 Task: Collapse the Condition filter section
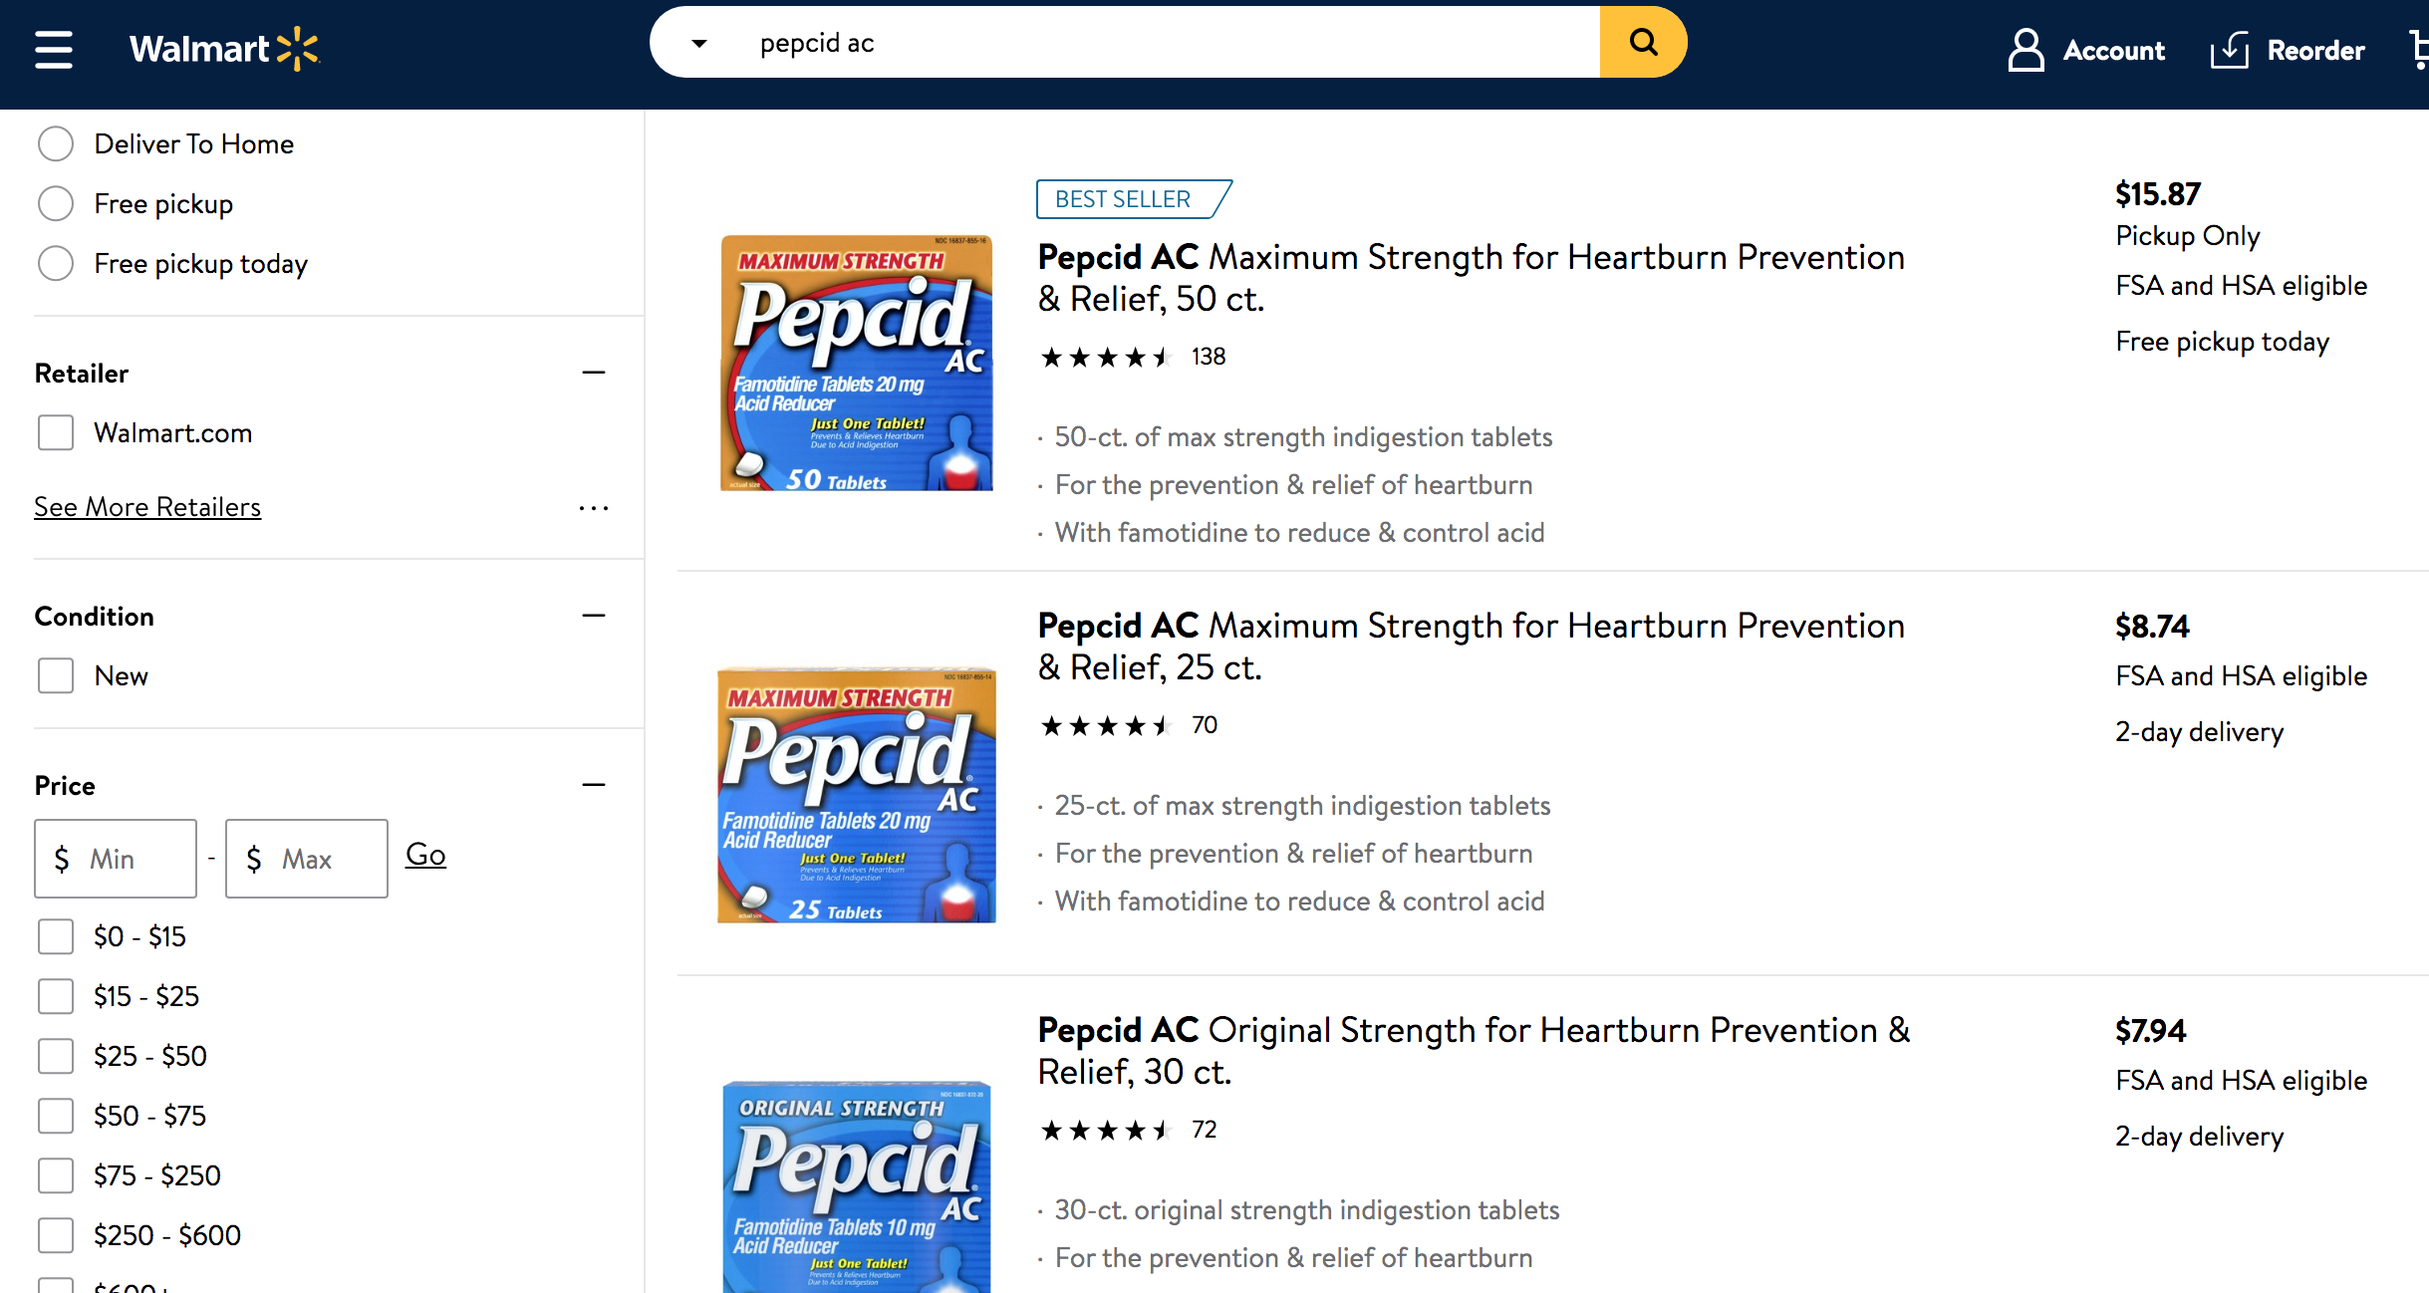(x=594, y=616)
